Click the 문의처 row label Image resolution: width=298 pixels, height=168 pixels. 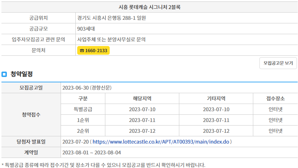[x=38, y=50]
